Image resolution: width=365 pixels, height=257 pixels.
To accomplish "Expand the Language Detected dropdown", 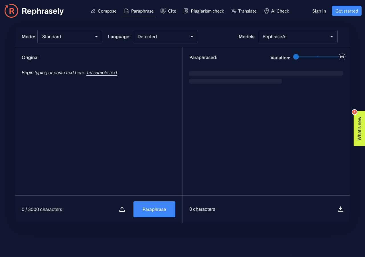I will point(165,37).
